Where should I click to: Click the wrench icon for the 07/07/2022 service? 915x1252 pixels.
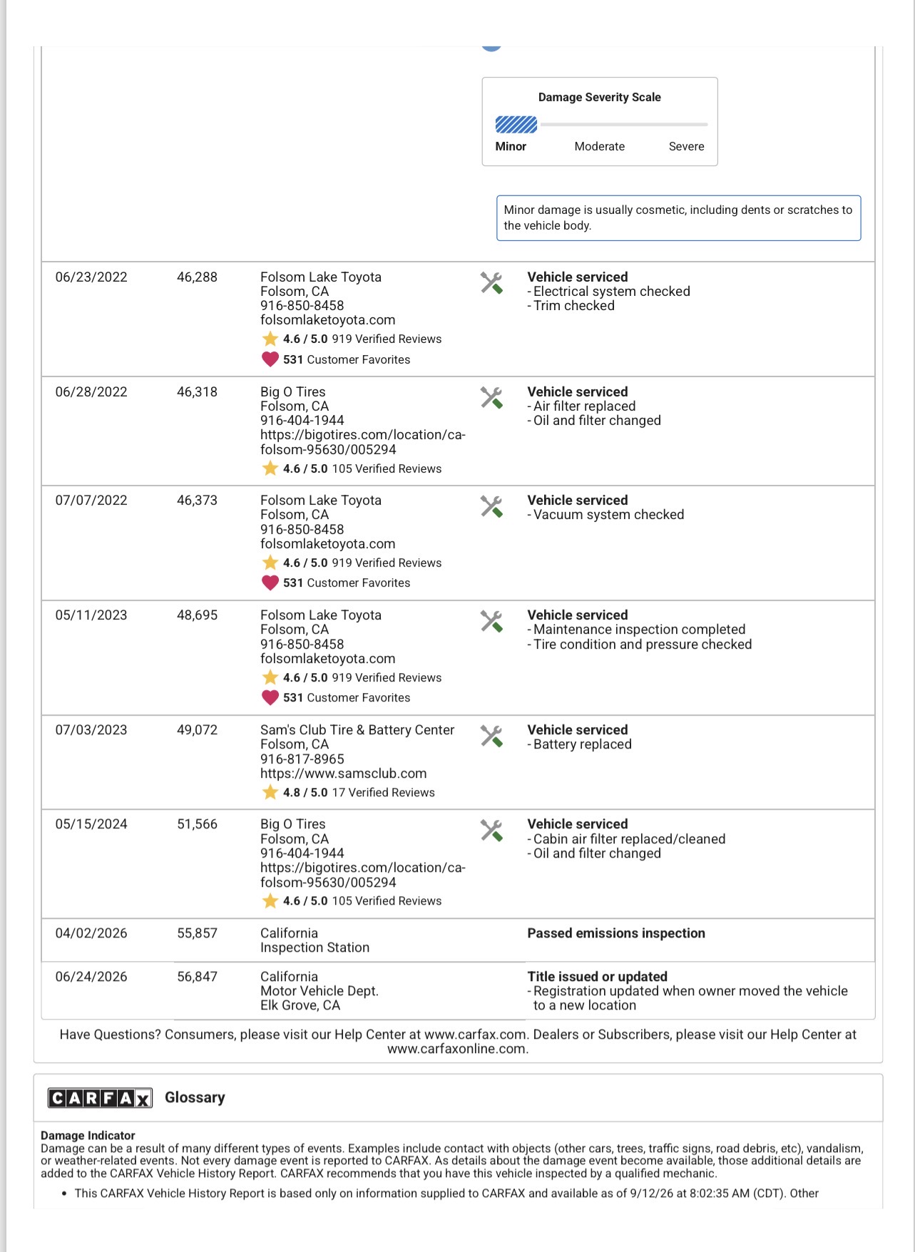[491, 506]
